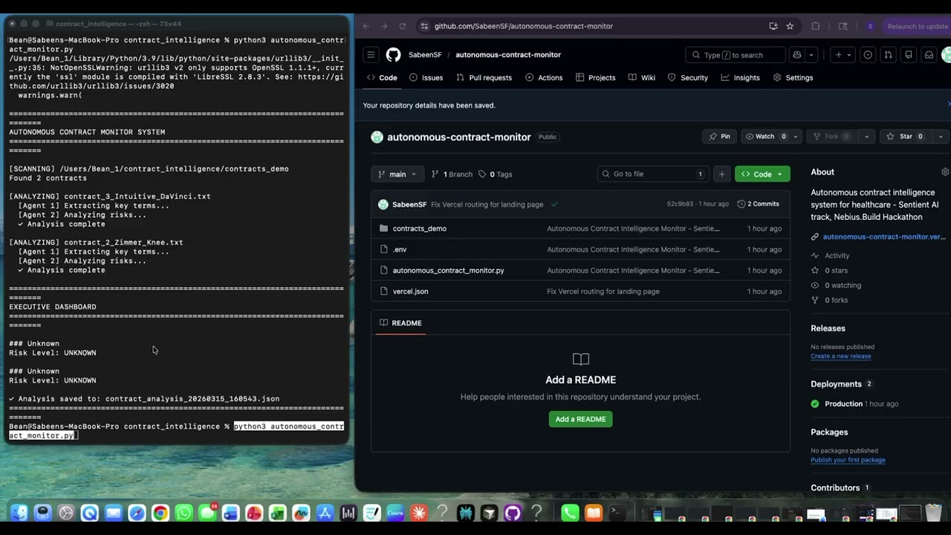Viewport: 951px width, 535px height.
Task: Open the Security tab
Action: pos(688,77)
